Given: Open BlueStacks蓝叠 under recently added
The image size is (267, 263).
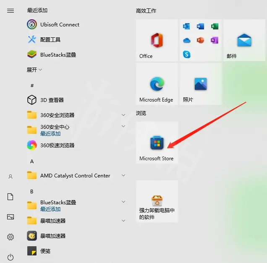Looking at the screenshot, I should click(58, 55).
